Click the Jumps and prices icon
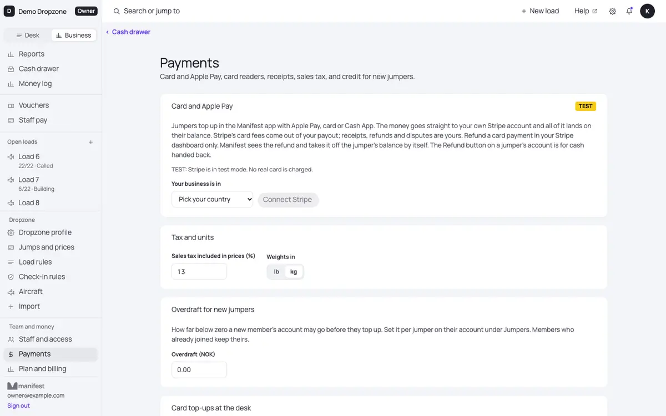Image resolution: width=666 pixels, height=416 pixels. click(11, 247)
